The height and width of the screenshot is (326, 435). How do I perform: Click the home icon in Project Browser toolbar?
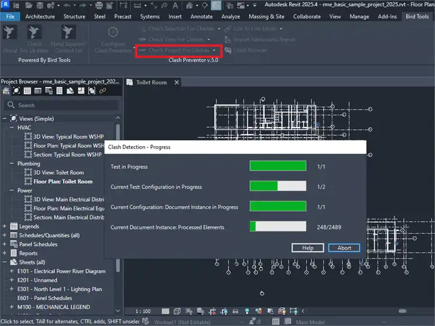click(x=6, y=90)
